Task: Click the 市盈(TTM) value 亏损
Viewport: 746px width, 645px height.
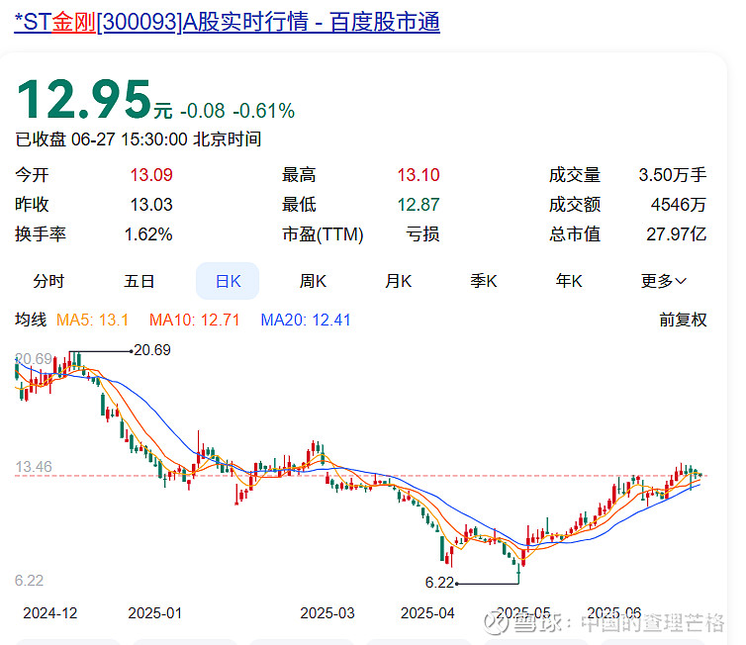Action: [x=422, y=234]
